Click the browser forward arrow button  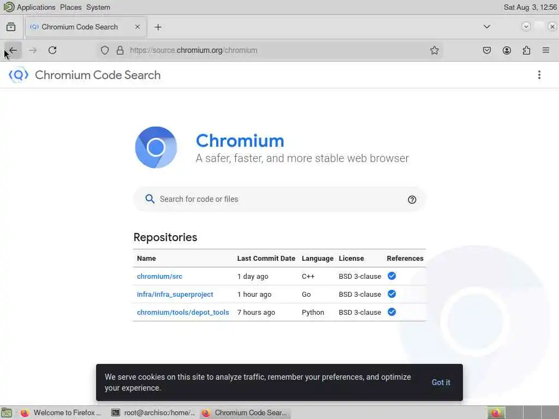tap(32, 50)
